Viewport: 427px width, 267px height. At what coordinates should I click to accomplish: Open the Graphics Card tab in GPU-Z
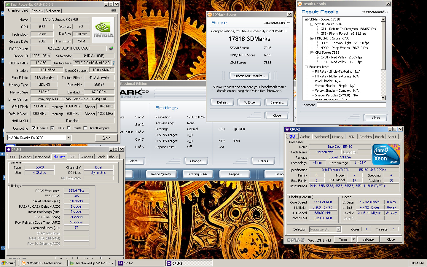click(18, 10)
